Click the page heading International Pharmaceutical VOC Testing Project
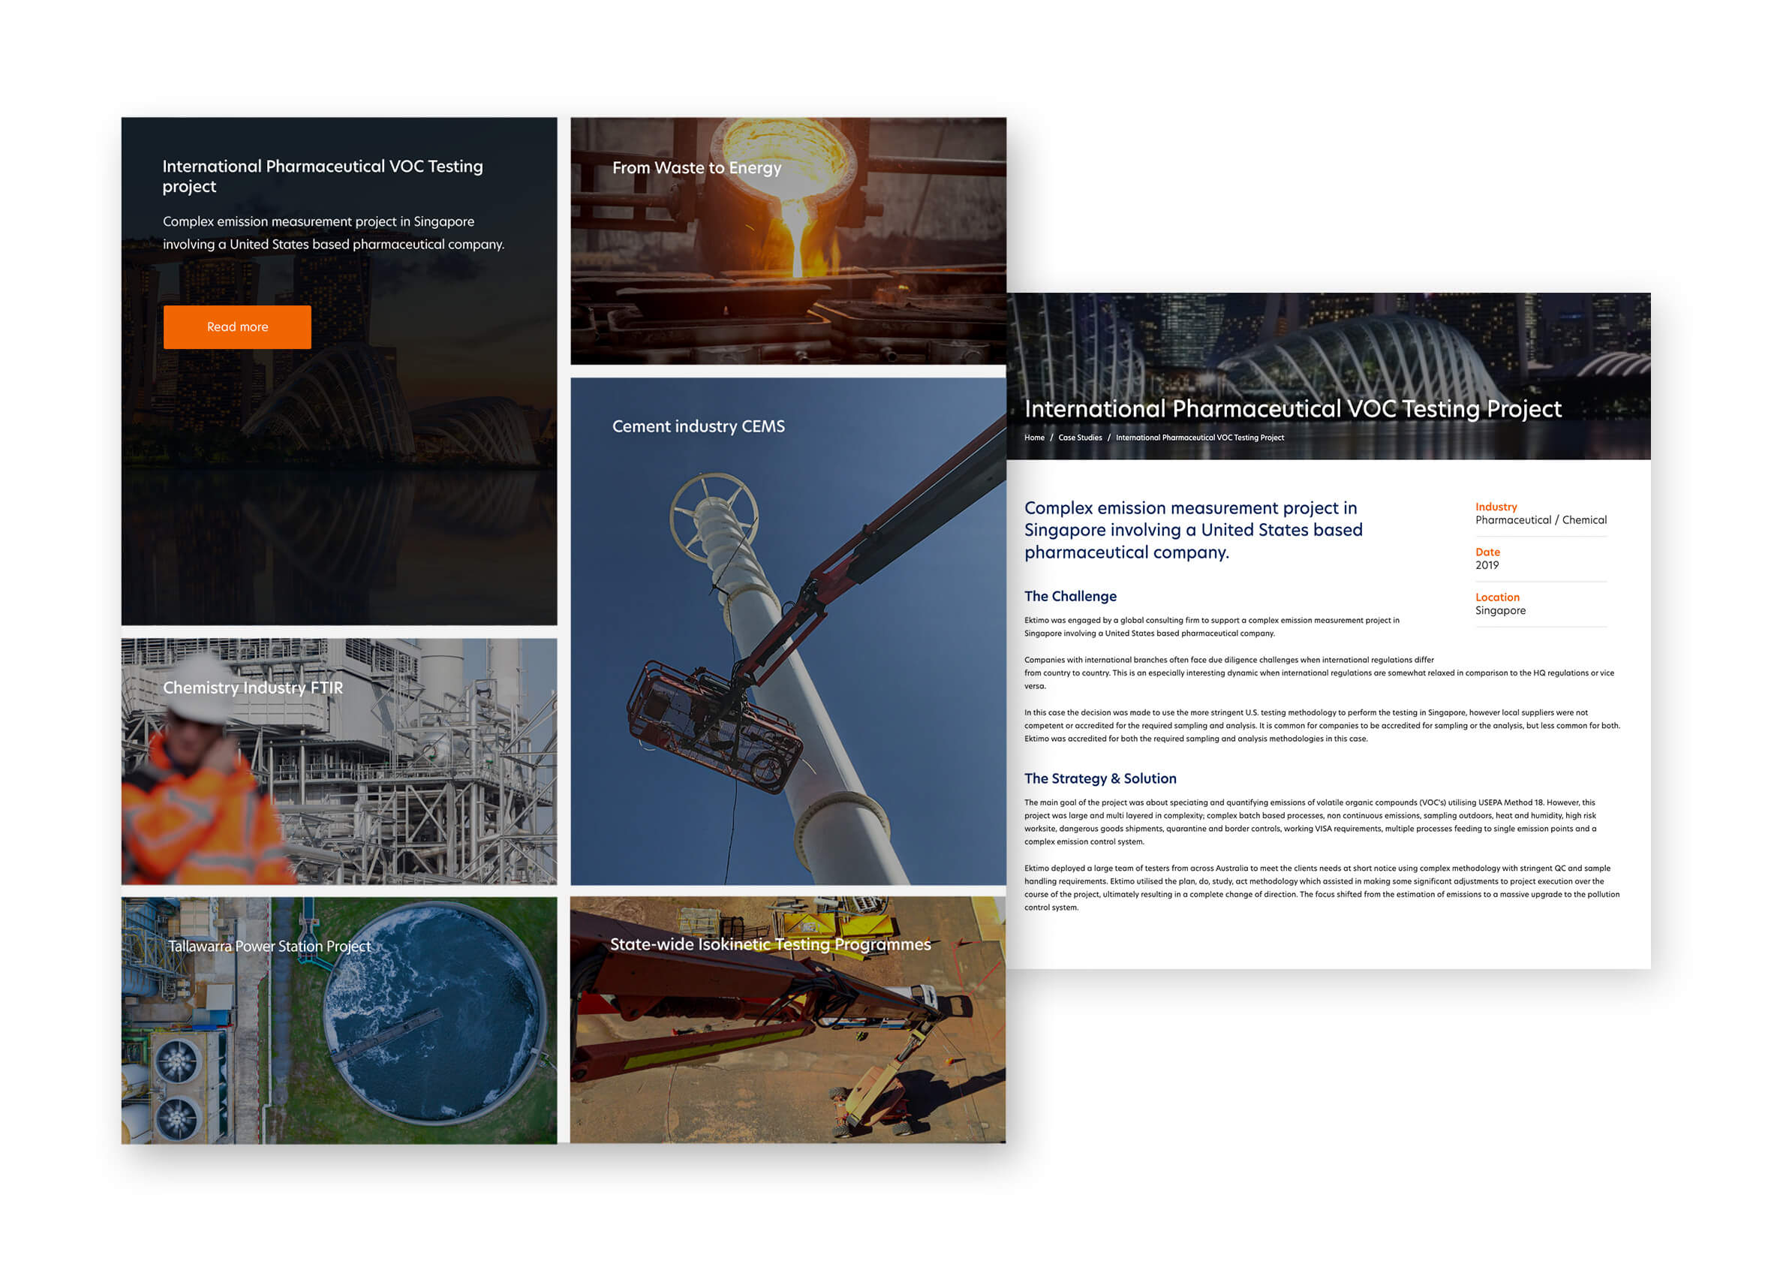The image size is (1771, 1261). (x=1292, y=408)
